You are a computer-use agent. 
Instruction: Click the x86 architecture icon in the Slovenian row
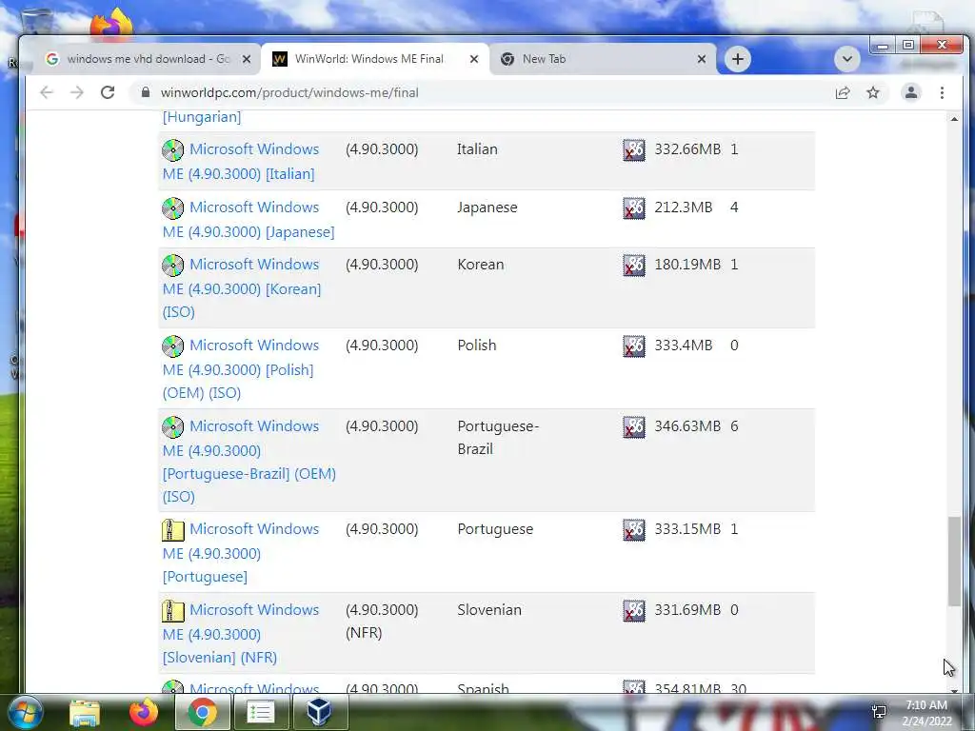pos(633,610)
